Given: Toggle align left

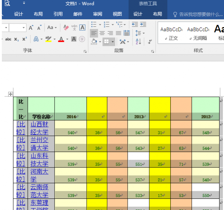Looking at the screenshot, I should click(94, 33).
